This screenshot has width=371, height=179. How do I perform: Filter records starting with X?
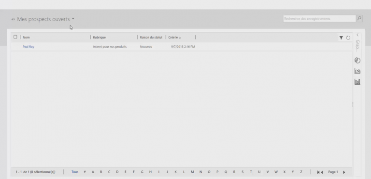[285, 172]
